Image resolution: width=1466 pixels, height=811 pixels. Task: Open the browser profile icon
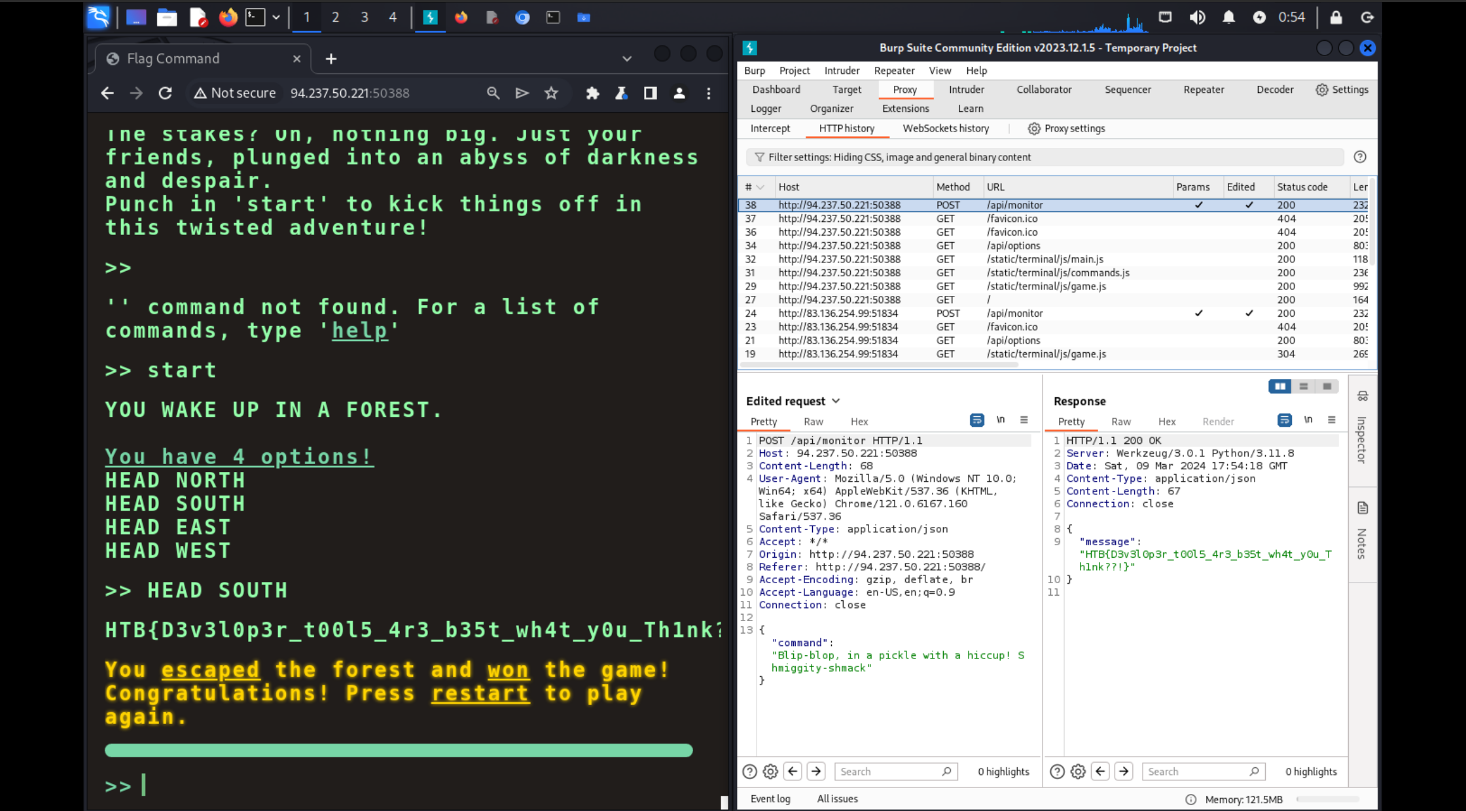tap(679, 93)
